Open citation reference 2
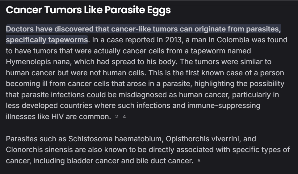 116,117
